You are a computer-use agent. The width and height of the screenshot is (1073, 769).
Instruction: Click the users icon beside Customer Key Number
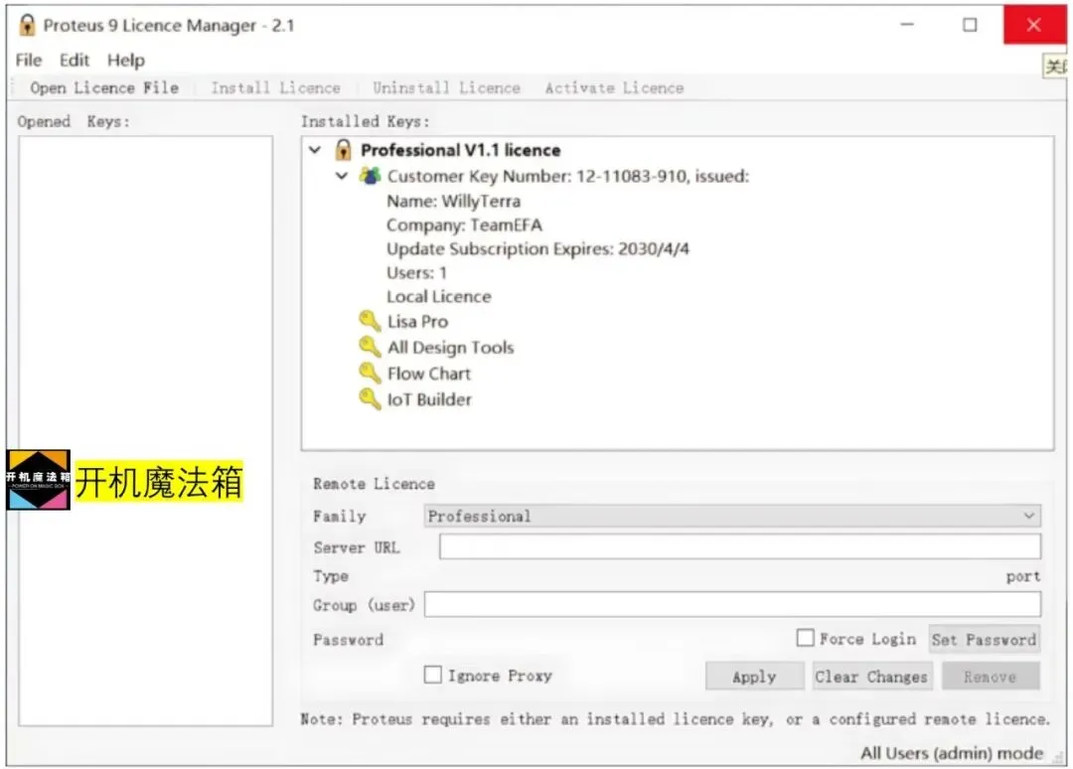pyautogui.click(x=371, y=176)
